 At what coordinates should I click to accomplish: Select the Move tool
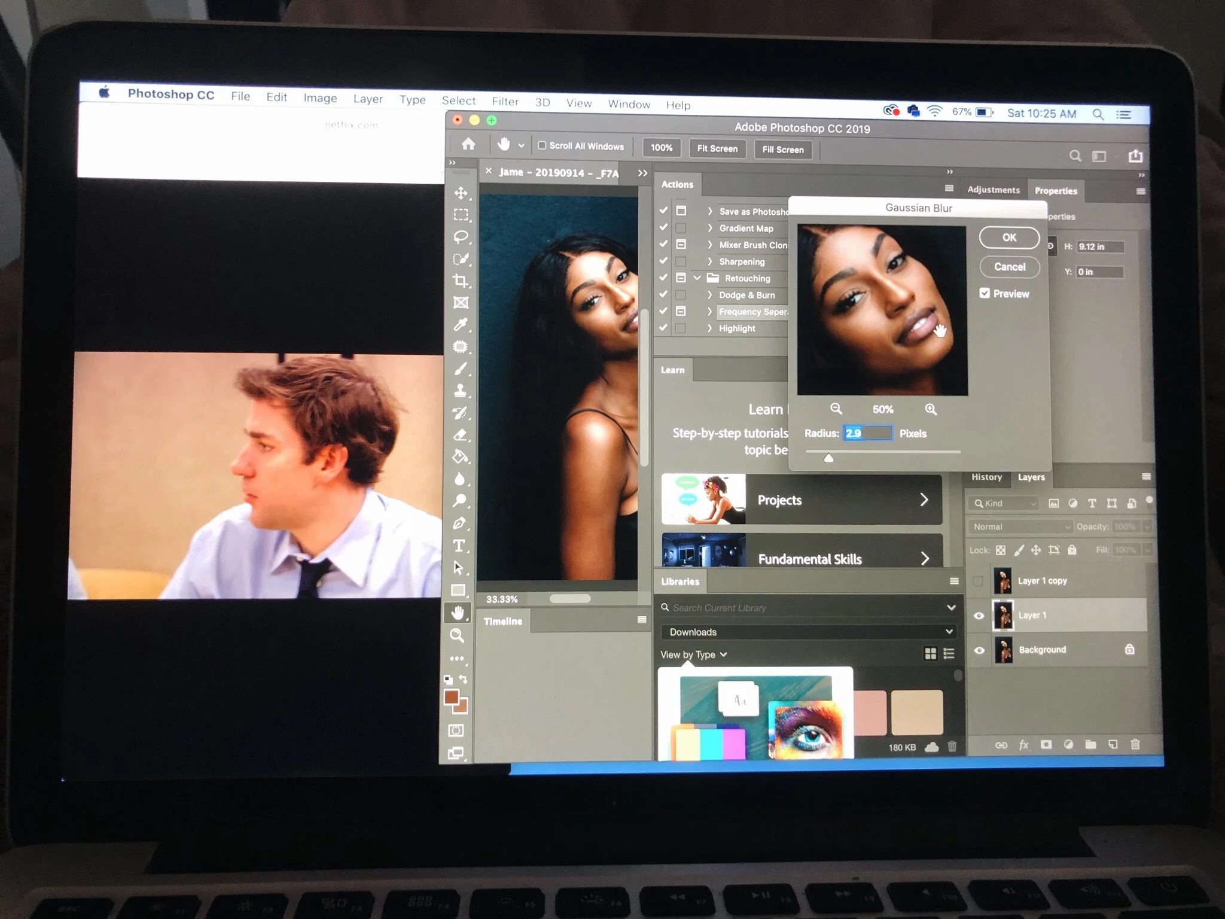(x=461, y=193)
